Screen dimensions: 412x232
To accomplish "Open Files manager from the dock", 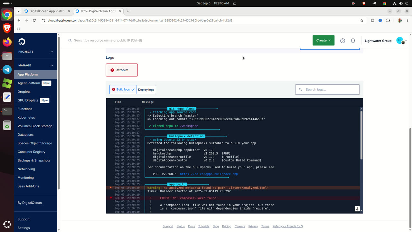I will click(x=7, y=56).
